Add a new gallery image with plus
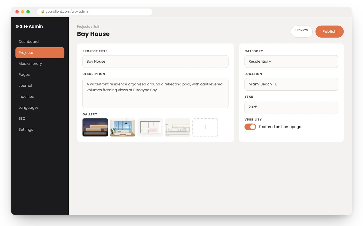Viewport: 363px width, 226px height. (205, 127)
